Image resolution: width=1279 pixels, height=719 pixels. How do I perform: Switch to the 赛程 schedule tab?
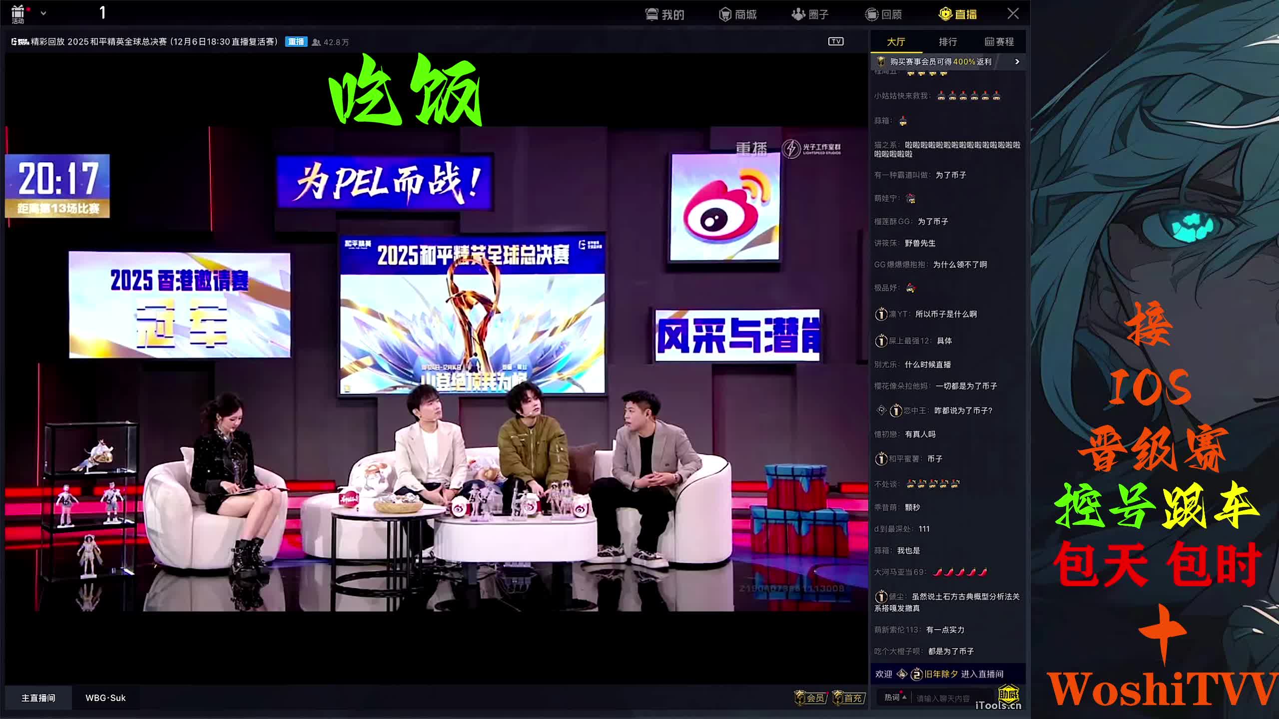click(x=999, y=42)
